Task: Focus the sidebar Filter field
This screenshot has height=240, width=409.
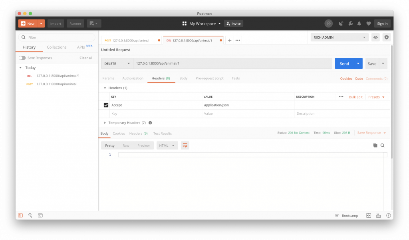Action: (x=57, y=37)
